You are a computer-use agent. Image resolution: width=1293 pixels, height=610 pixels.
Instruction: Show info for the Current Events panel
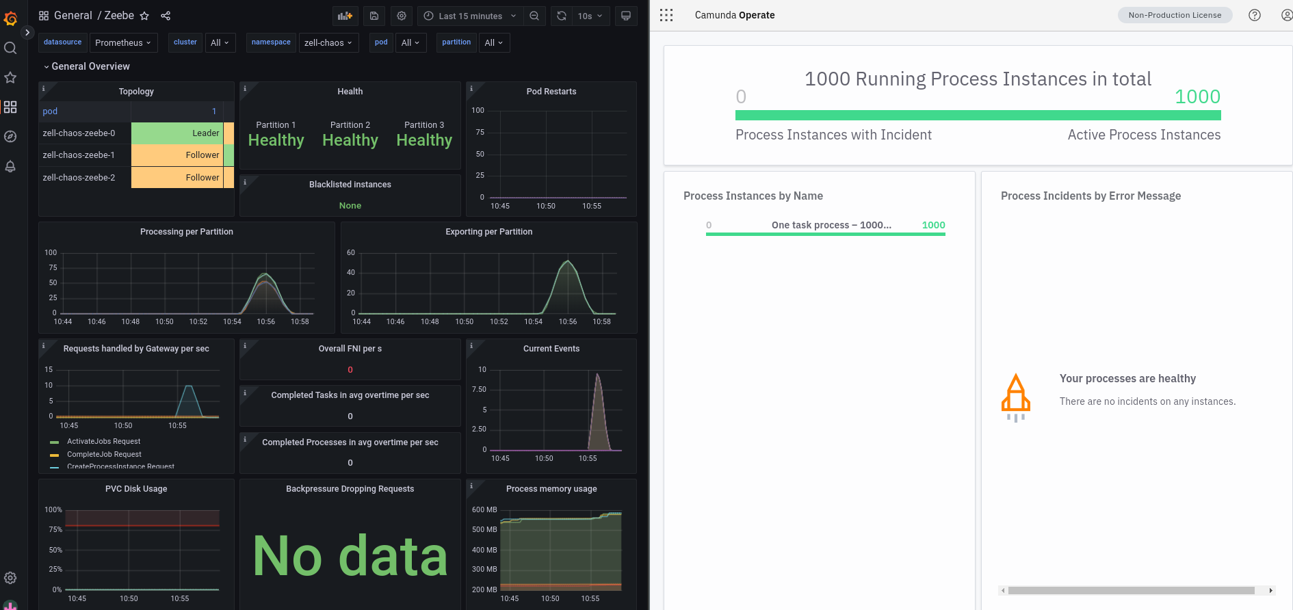pyautogui.click(x=471, y=345)
